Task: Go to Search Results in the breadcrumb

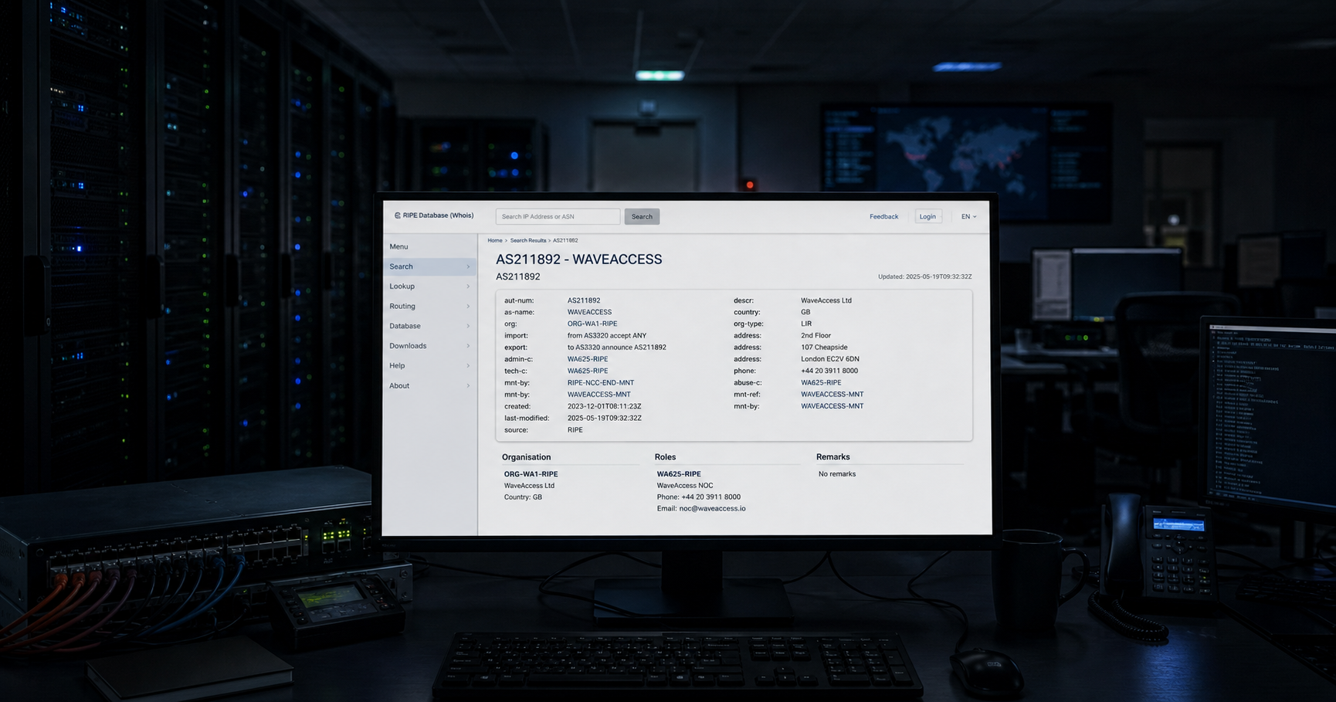Action: (x=527, y=240)
